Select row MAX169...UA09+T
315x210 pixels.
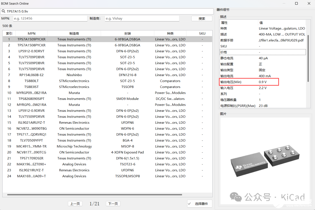point(107,176)
